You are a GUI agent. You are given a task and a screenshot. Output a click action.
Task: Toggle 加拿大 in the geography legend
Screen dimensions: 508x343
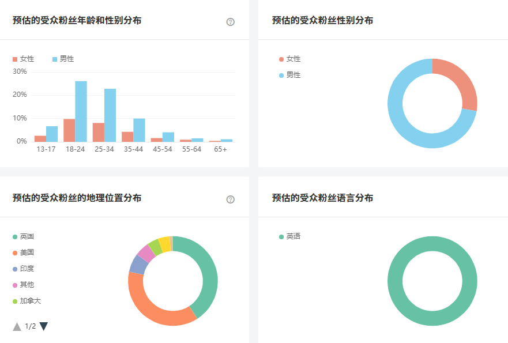(27, 301)
